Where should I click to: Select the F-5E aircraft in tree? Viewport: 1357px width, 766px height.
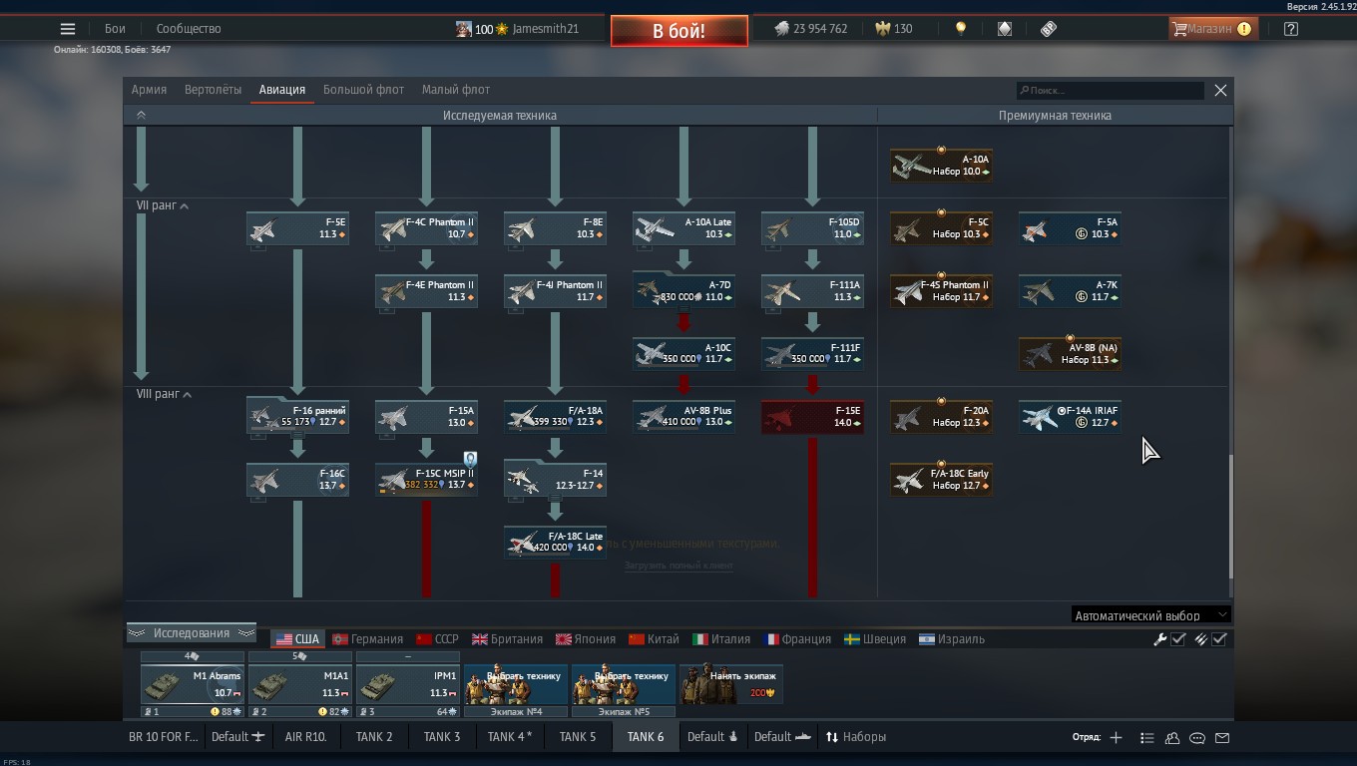coord(297,228)
